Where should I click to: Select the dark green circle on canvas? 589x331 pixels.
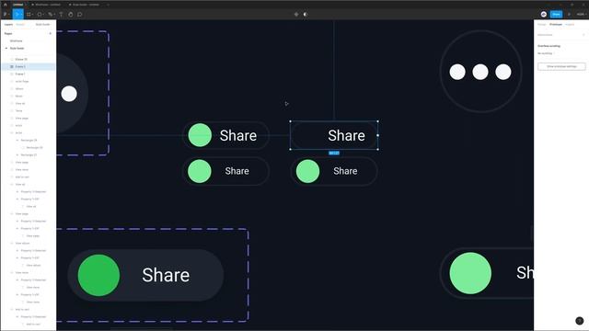pos(98,276)
